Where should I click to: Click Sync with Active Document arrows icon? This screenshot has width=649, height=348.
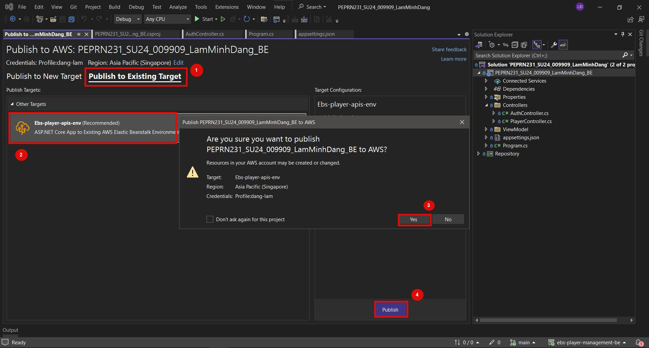[506, 45]
